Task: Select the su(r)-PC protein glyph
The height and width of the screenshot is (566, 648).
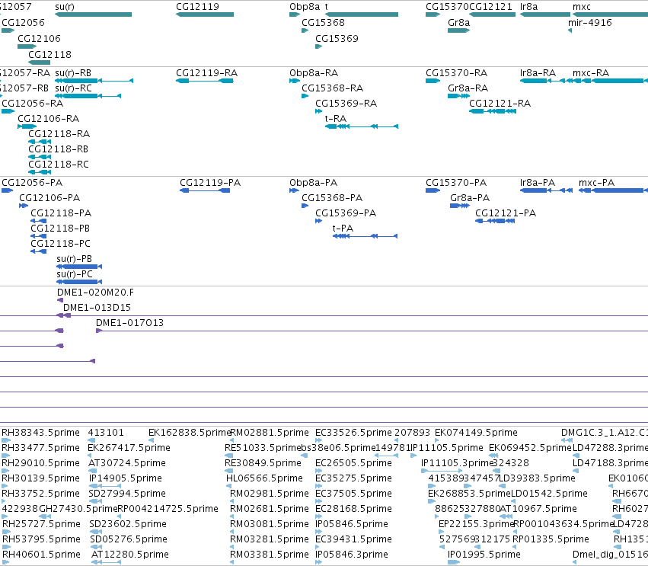Action: (79, 282)
